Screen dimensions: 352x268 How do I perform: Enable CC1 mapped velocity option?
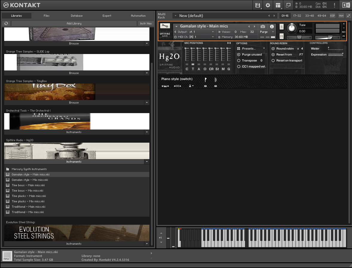click(x=239, y=67)
